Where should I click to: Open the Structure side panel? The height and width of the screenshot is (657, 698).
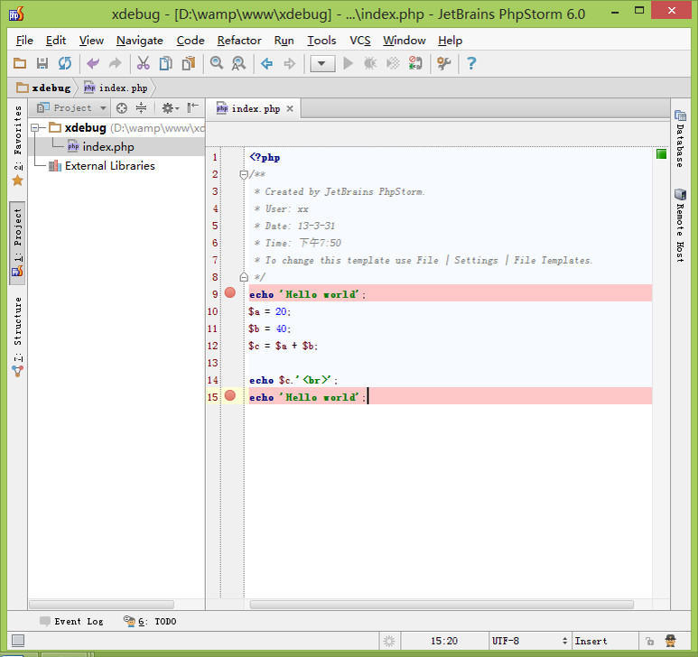coord(18,337)
